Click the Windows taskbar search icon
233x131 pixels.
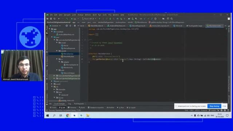[x=54, y=115]
